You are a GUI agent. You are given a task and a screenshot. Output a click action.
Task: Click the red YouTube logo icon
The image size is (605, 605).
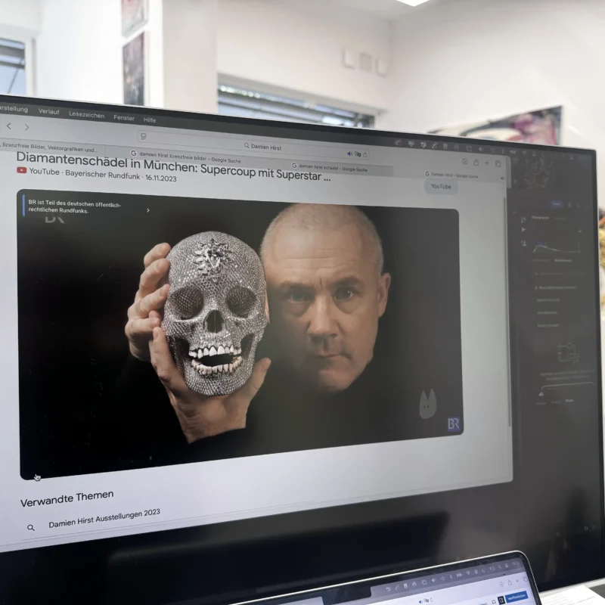pos(22,170)
